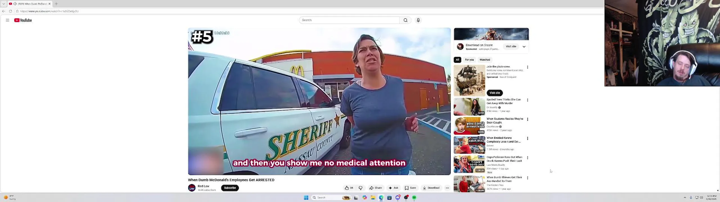Image resolution: width=720 pixels, height=202 pixels.
Task: Open When Entitled Karens video thumbnail
Action: [x=469, y=145]
